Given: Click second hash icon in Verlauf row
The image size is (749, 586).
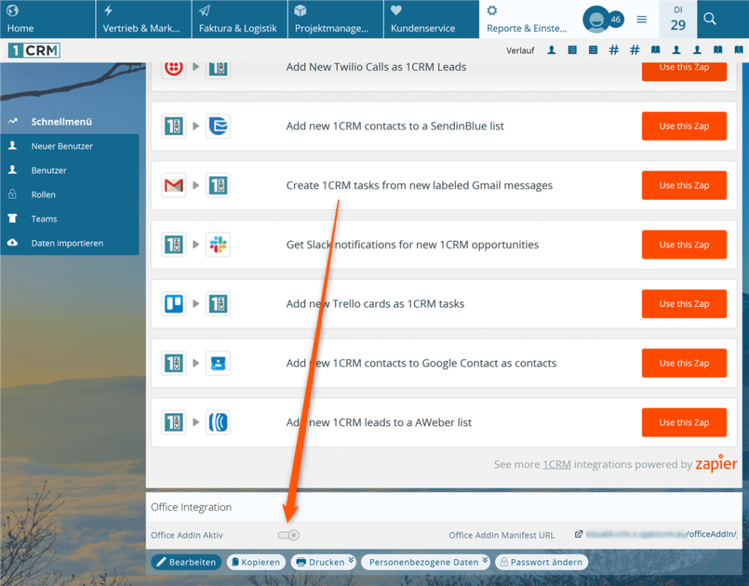Looking at the screenshot, I should (635, 50).
